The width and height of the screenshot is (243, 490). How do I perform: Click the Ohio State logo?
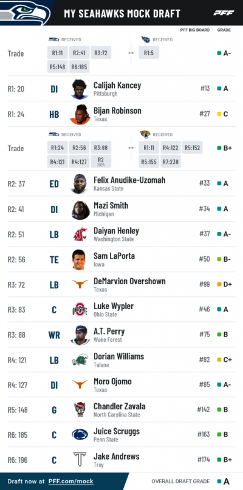coord(80,310)
